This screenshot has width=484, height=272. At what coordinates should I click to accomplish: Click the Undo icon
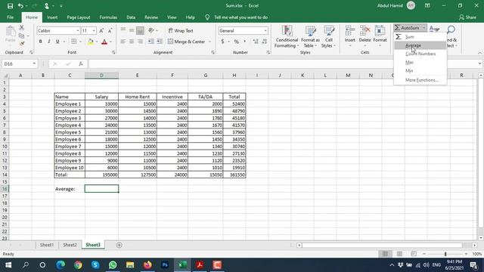pos(20,6)
